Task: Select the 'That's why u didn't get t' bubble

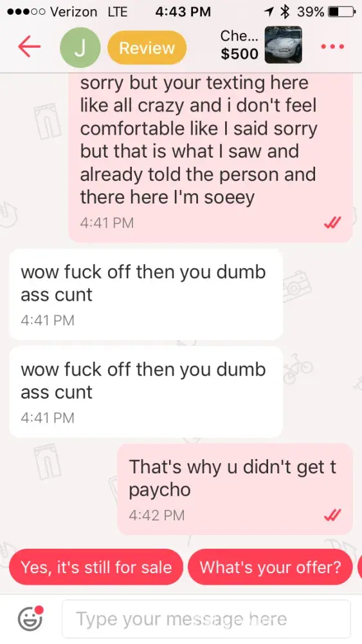Action: click(x=235, y=489)
